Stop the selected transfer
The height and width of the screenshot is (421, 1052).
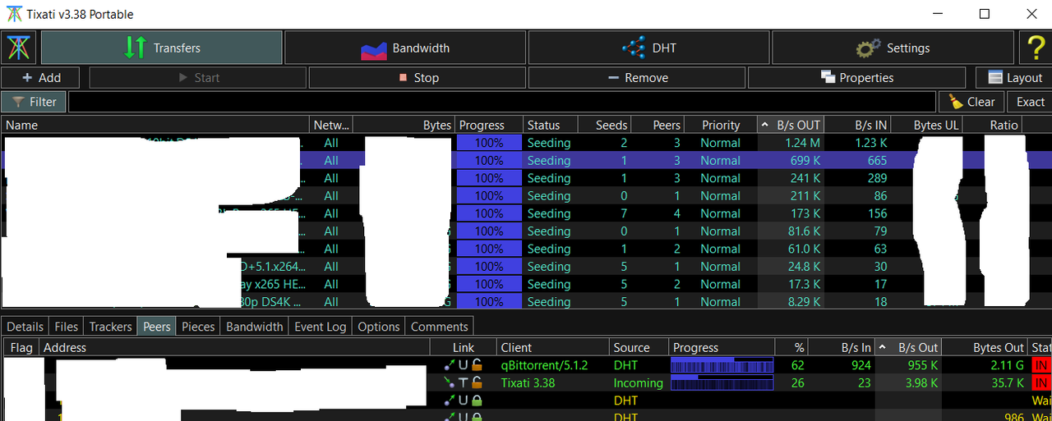(418, 78)
